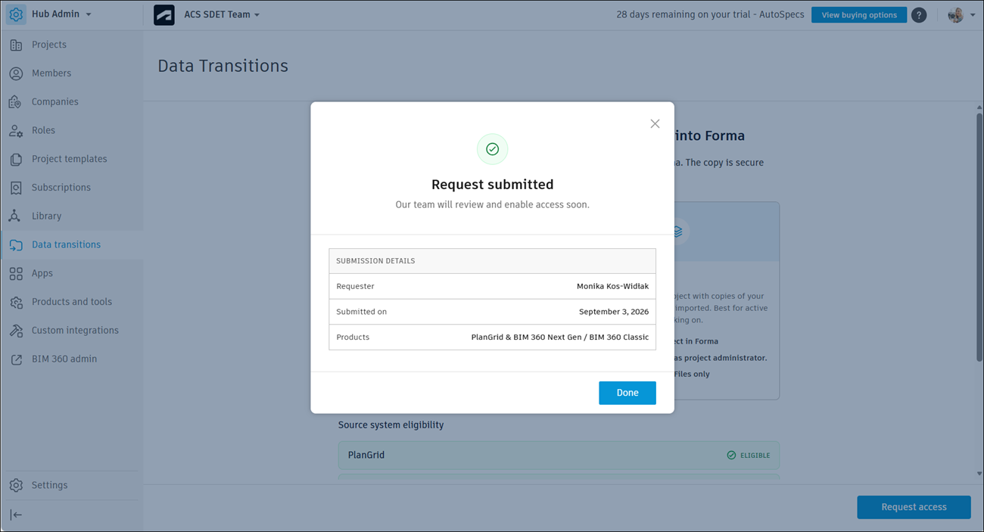Screen dimensions: 984x532
Task: Click the Hub Admin gear icon
Action: [16, 14]
